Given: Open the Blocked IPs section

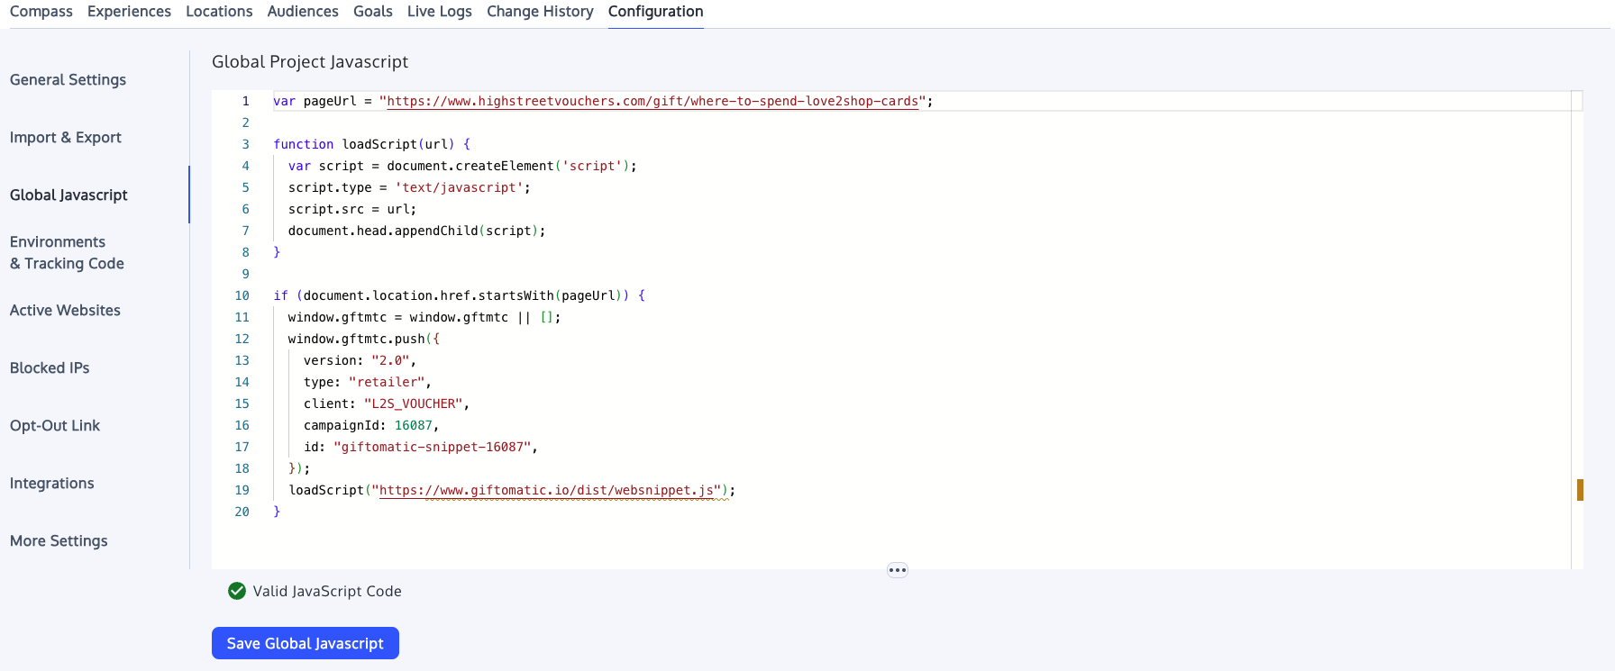Looking at the screenshot, I should point(50,367).
